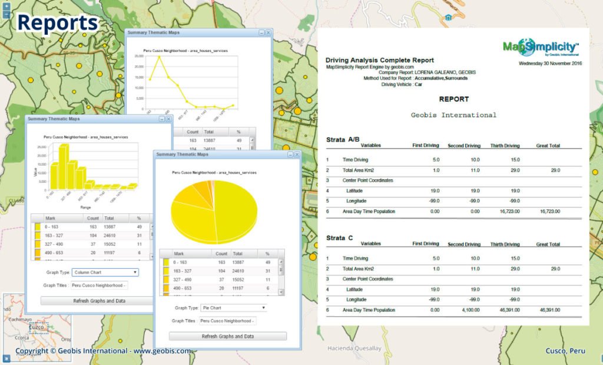Sort by the Mark column in the column chart window
This screenshot has height=365, width=603.
tap(62, 218)
